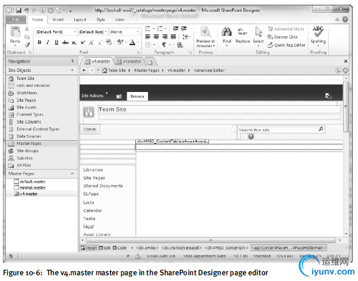This screenshot has width=358, height=281.
Task: Click the help question mark icon
Action: coord(345,20)
